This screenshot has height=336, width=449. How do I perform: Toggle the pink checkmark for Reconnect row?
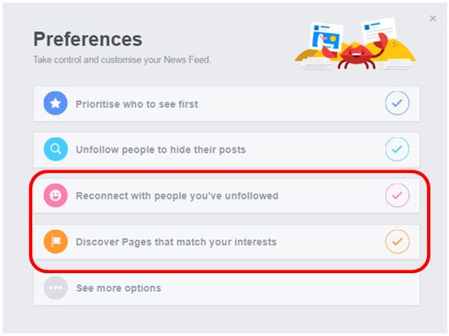click(x=397, y=195)
